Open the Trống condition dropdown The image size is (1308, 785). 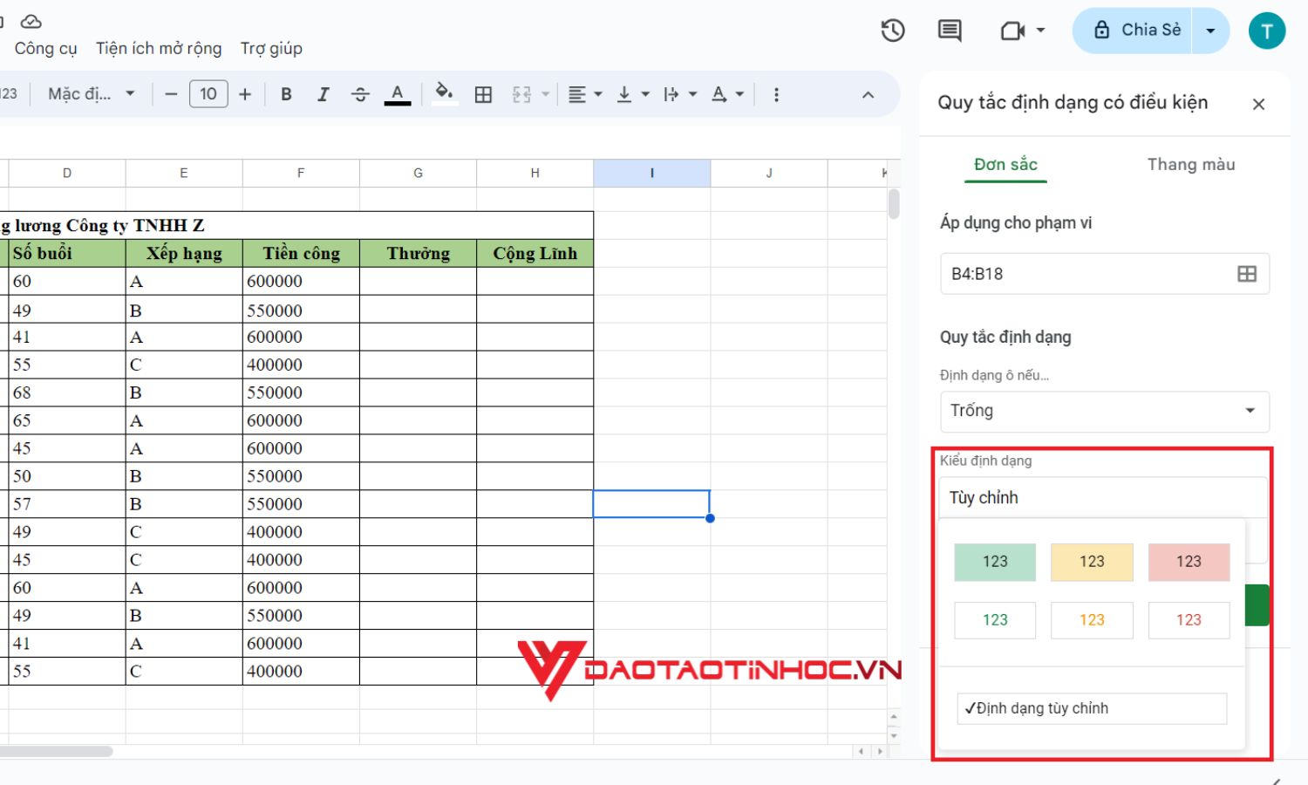[1104, 412]
